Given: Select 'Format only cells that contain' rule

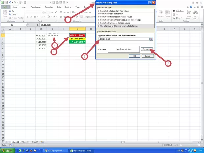Looking at the screenshot, I should (126, 14).
